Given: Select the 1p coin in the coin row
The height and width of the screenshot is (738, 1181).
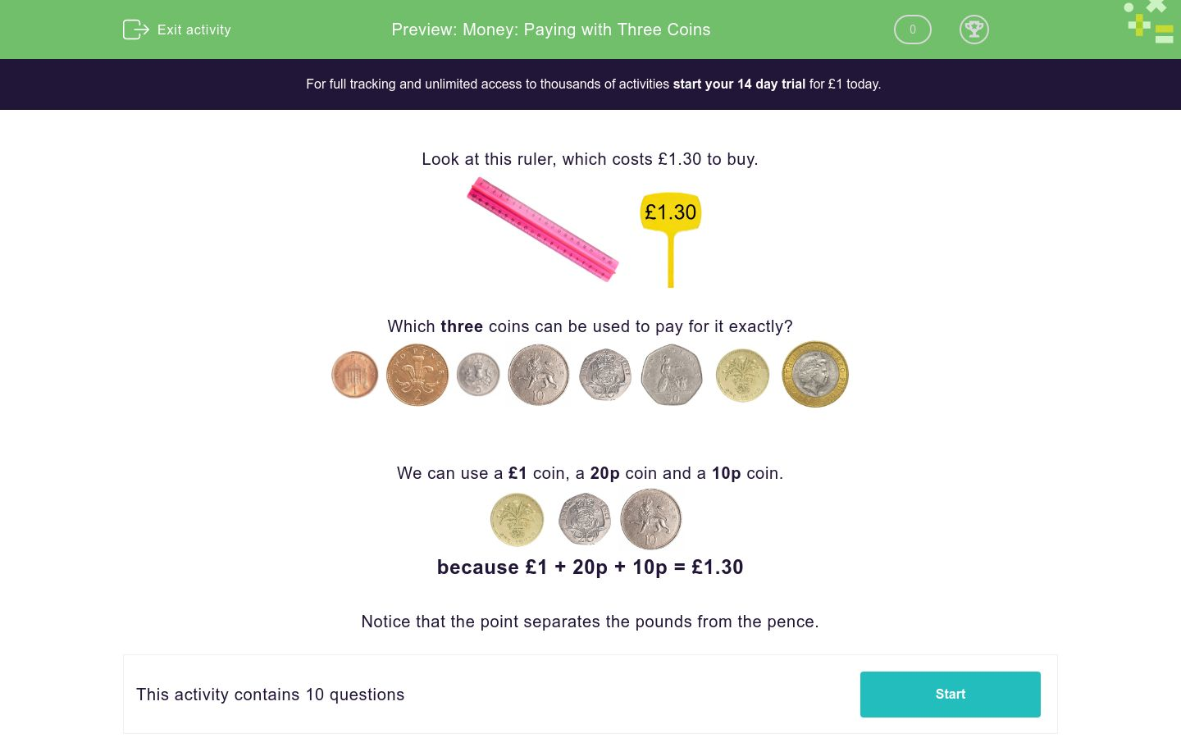Looking at the screenshot, I should click(354, 375).
